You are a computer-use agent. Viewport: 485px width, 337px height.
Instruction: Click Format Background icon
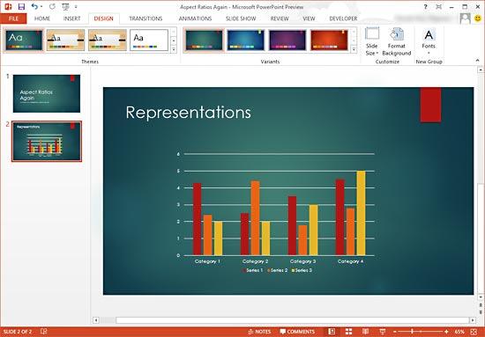coord(397,41)
